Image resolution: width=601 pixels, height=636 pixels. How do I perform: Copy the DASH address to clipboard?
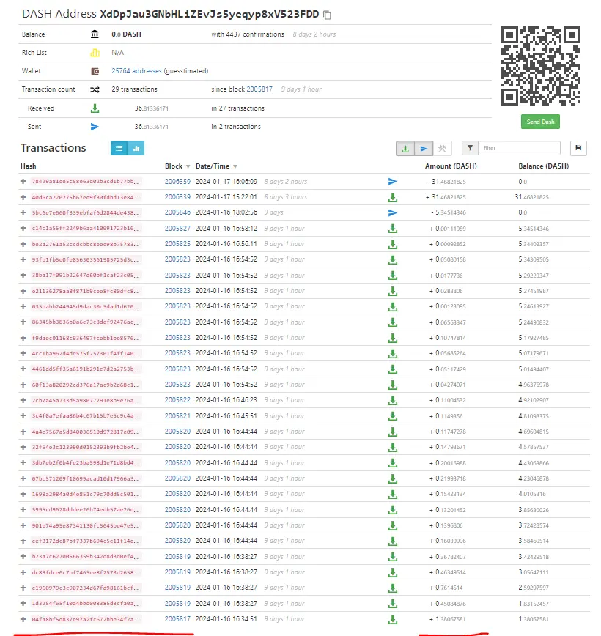pos(327,15)
